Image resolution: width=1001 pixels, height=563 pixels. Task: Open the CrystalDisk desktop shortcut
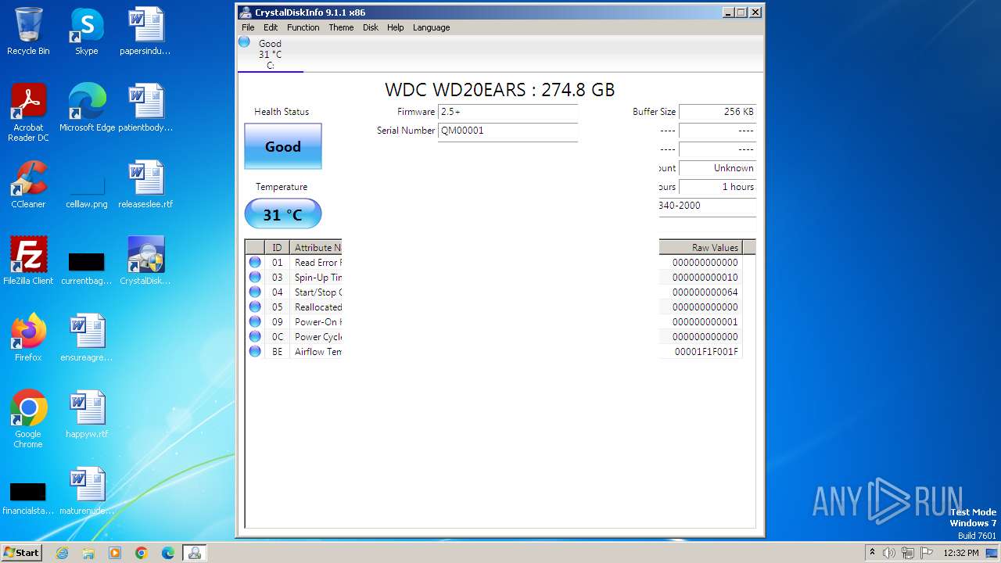point(145,261)
